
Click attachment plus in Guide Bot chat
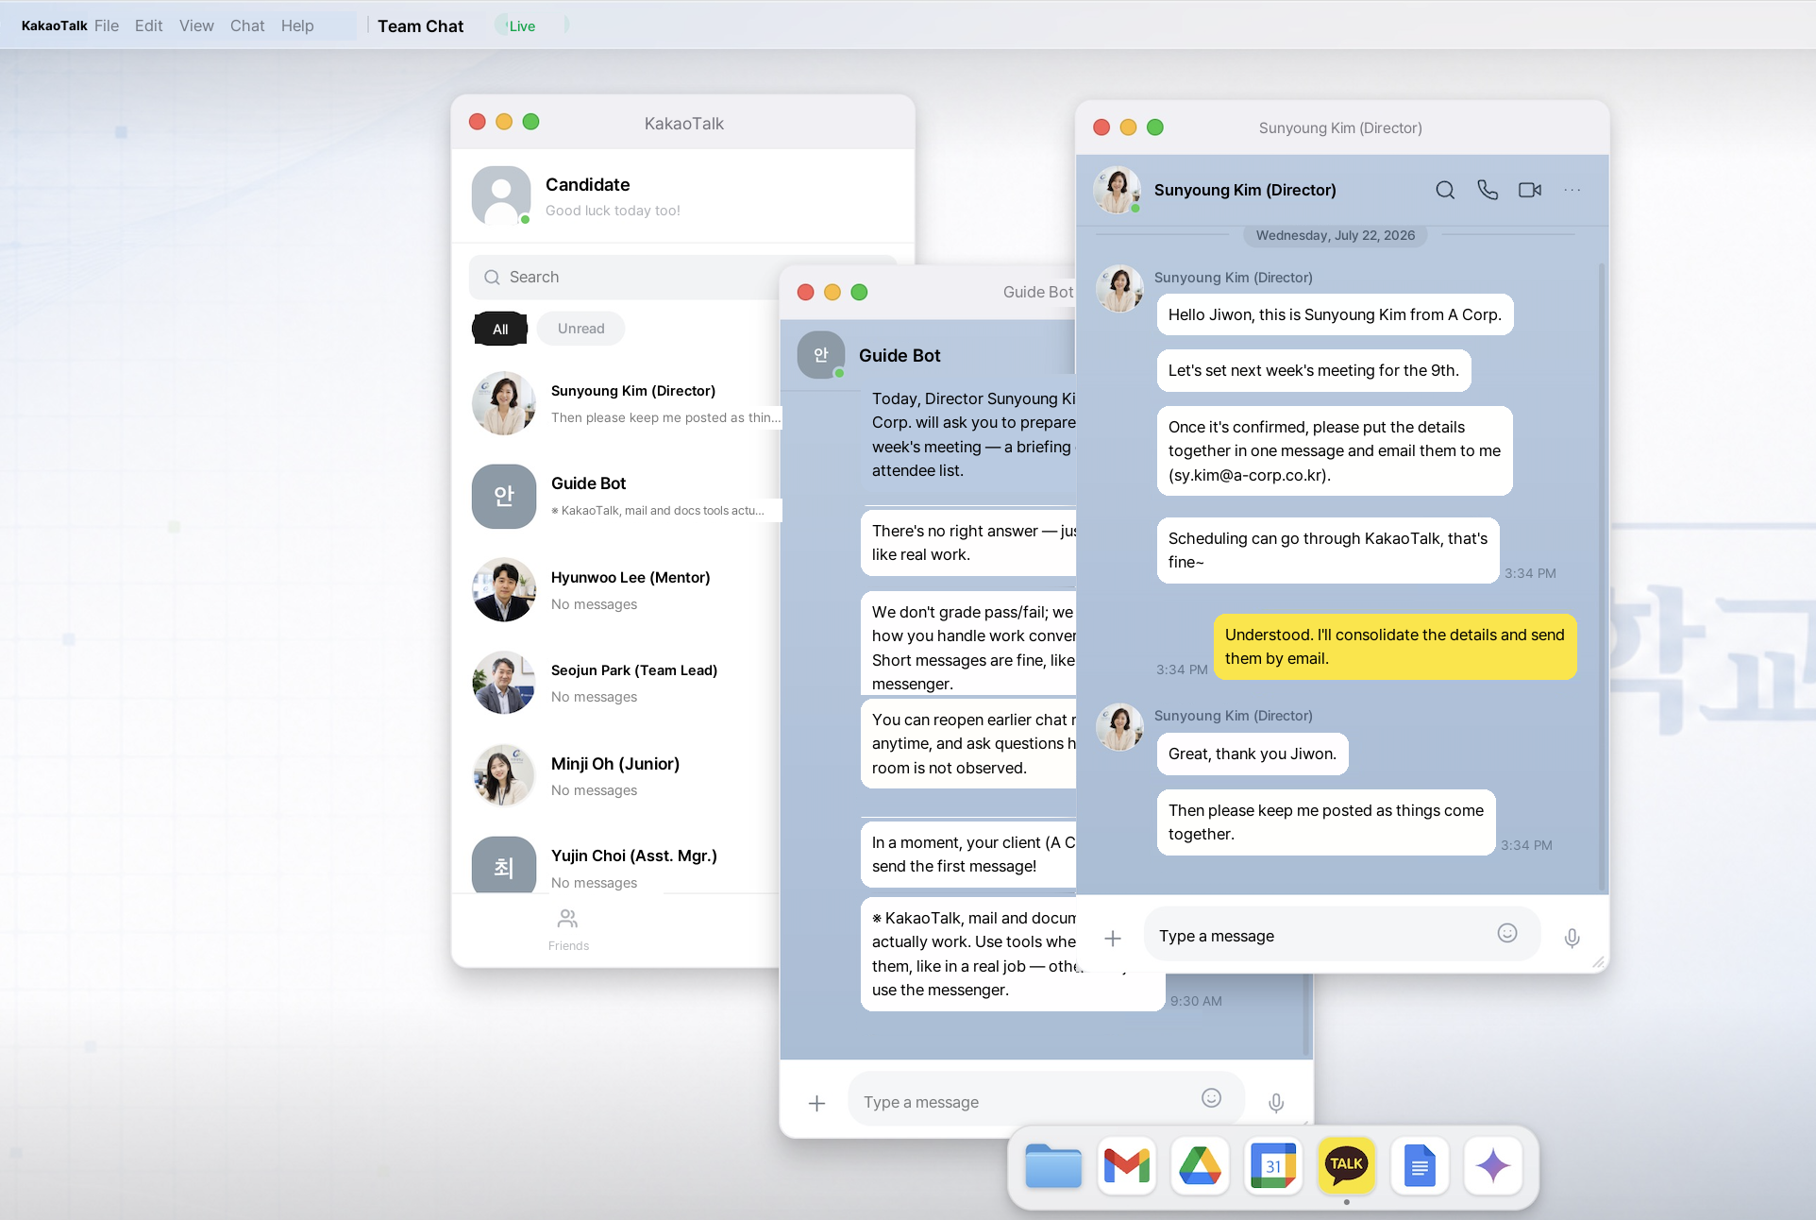click(x=817, y=1103)
